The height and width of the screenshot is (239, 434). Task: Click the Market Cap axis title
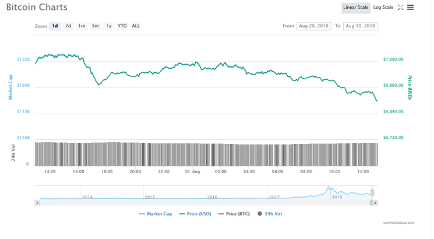click(x=10, y=87)
